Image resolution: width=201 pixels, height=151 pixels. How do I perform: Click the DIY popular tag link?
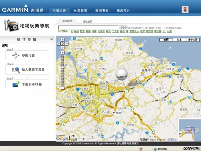pos(164,31)
